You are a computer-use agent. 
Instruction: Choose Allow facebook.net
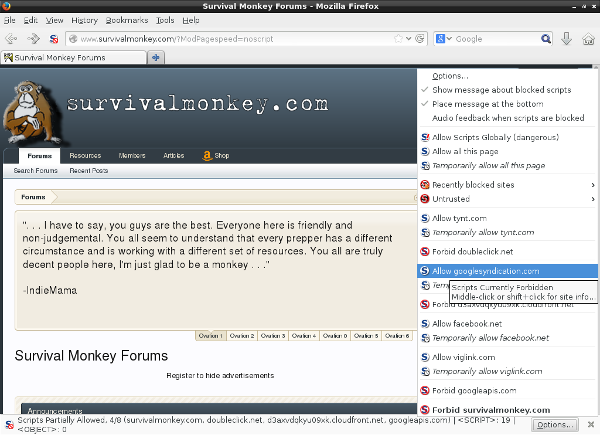point(507,324)
